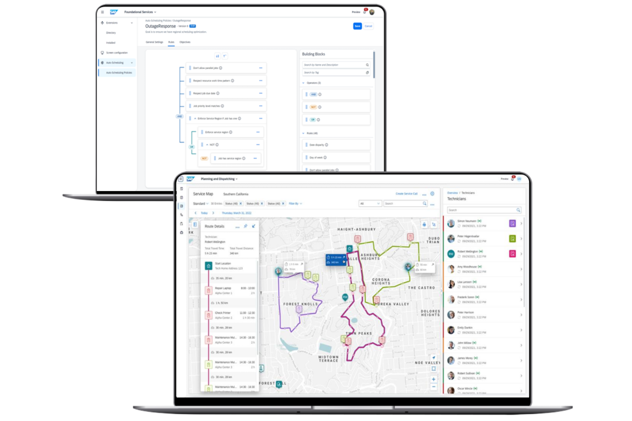The width and height of the screenshot is (632, 421).
Task: Click the map zoom out minus button
Action: [434, 386]
